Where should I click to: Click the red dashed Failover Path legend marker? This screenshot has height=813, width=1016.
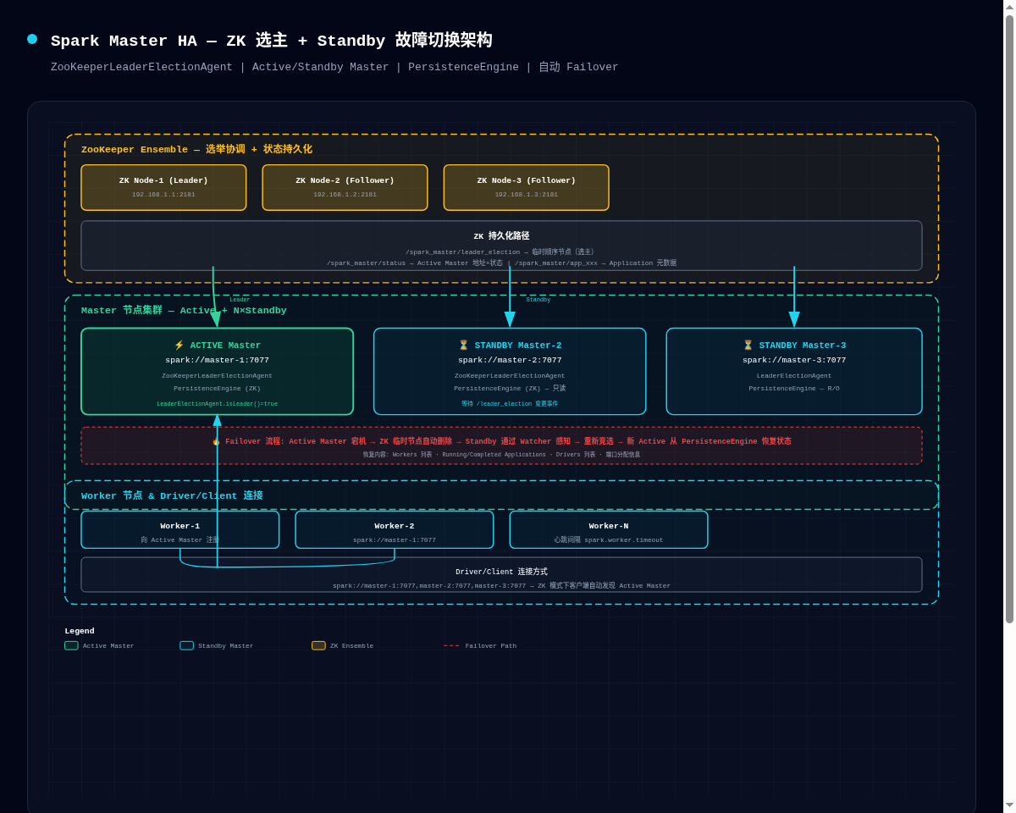pos(451,645)
